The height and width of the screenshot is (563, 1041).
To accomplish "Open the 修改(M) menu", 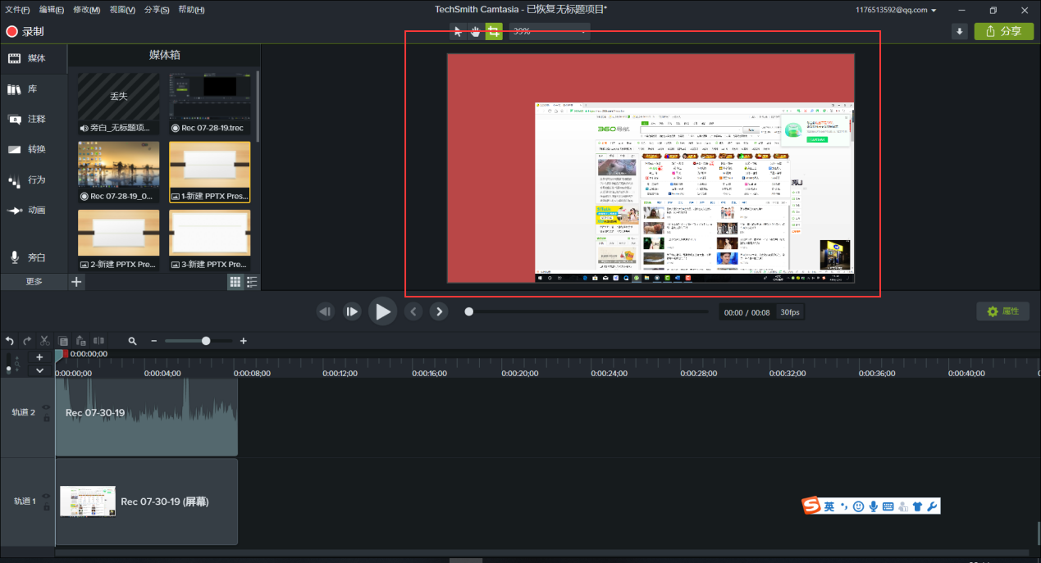I will pyautogui.click(x=86, y=10).
